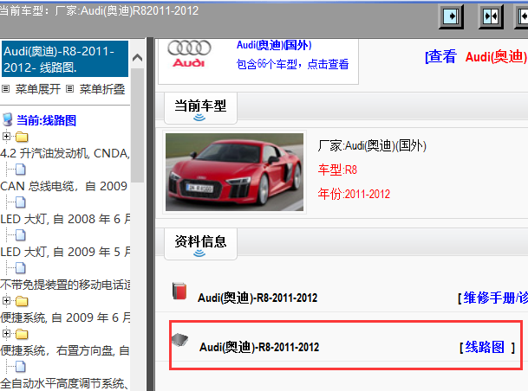Click document icon above LED 大灯 2008 年 6 月
The height and width of the screenshot is (391, 528).
point(21,202)
